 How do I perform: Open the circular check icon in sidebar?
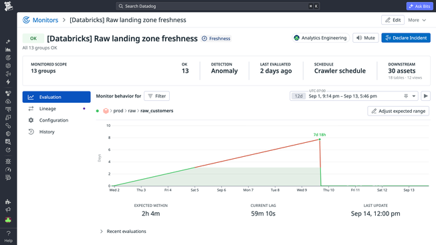click(8, 150)
